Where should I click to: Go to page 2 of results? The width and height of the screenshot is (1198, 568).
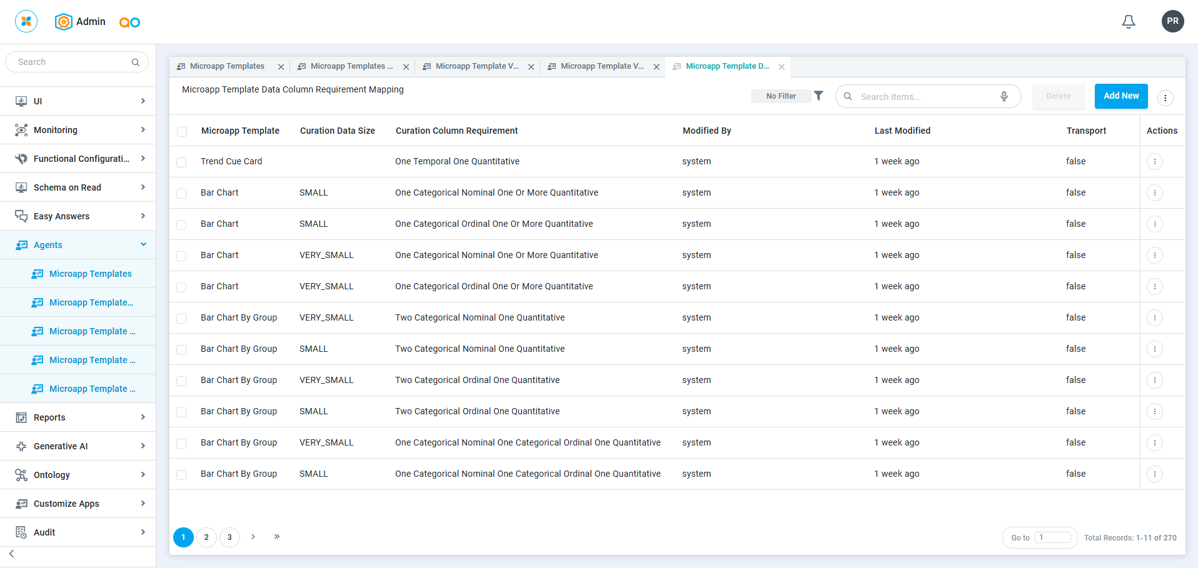pos(206,537)
